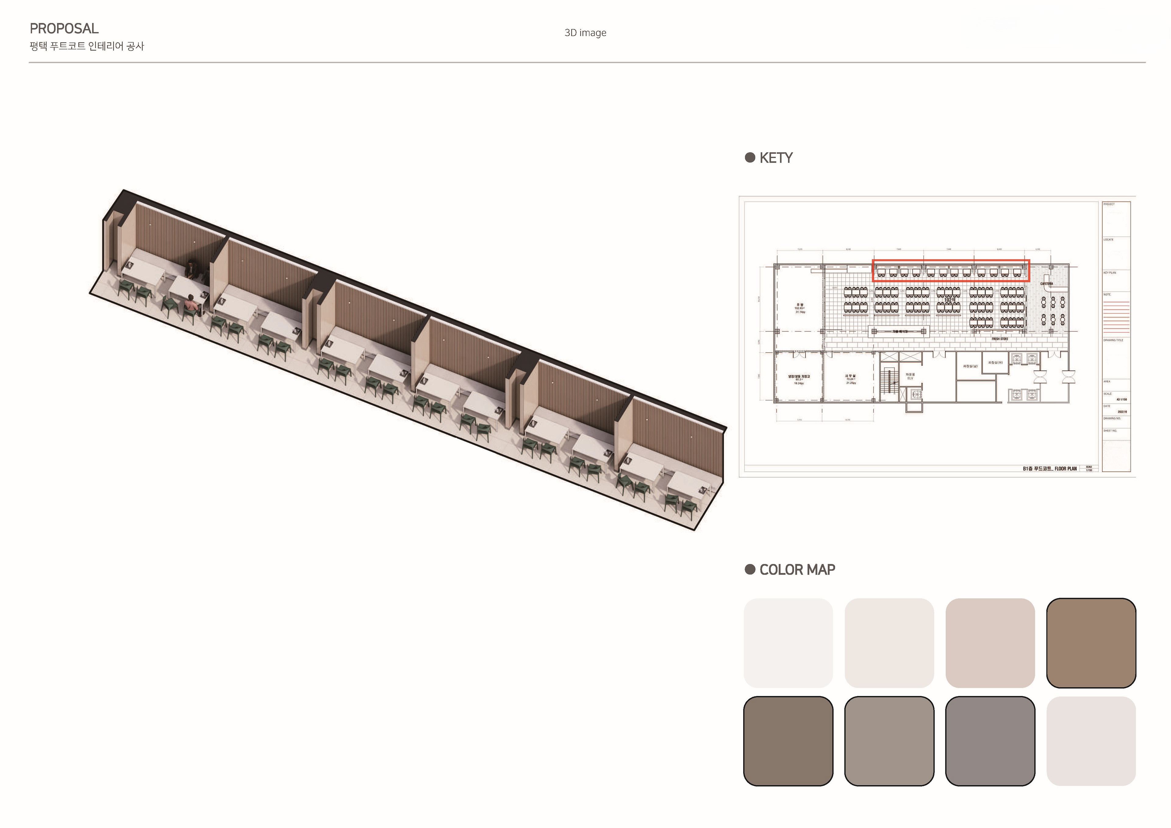This screenshot has width=1171, height=828.
Task: Click the dark bullet beside COLOR MAP heading
Action: [x=750, y=569]
